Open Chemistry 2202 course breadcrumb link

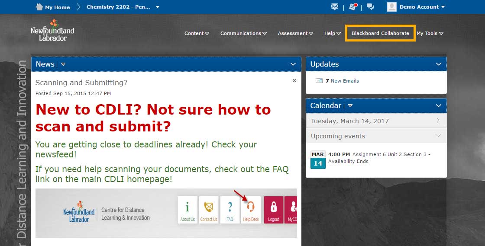[118, 7]
